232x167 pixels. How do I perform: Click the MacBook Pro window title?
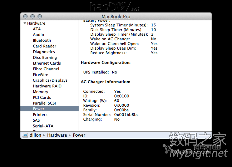[116, 16]
